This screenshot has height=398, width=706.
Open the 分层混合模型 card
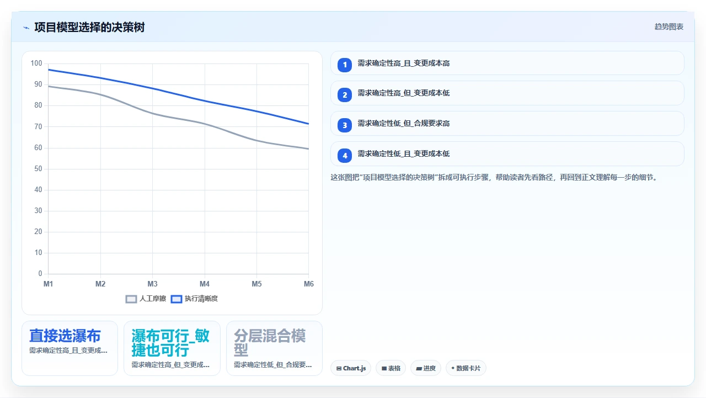(x=274, y=348)
